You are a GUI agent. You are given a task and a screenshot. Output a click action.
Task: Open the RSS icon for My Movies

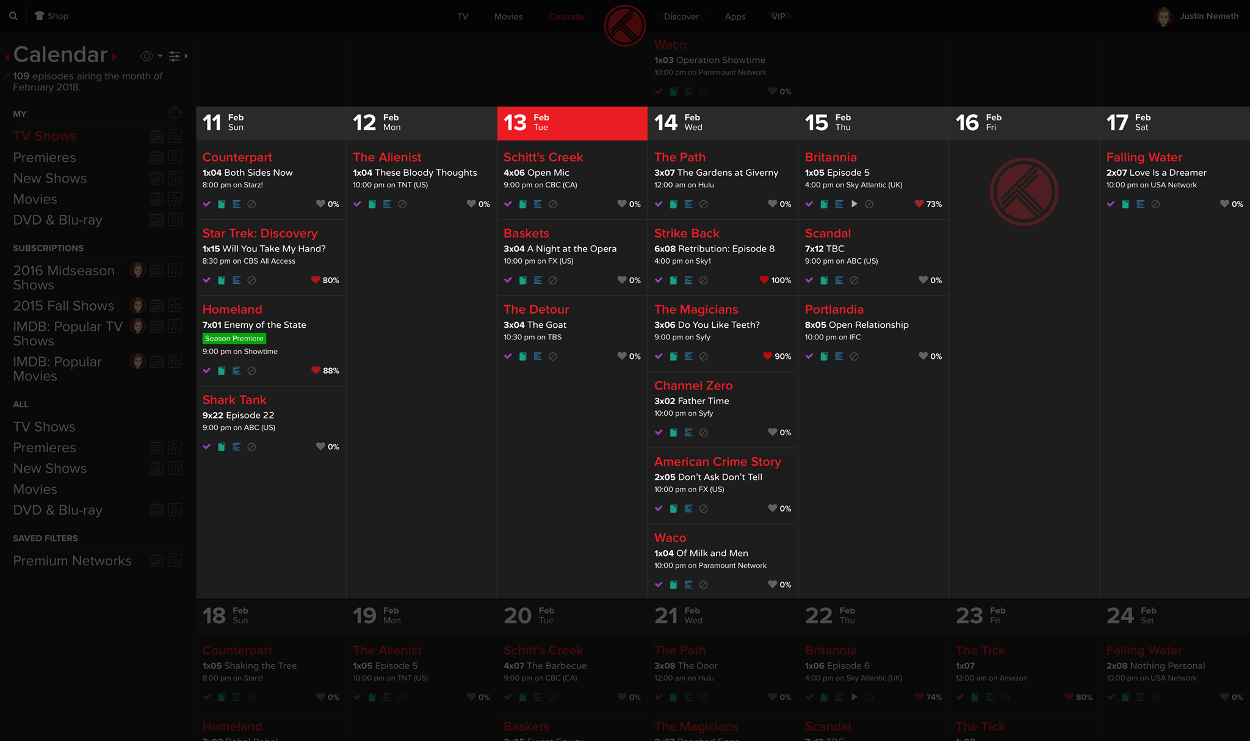(x=175, y=199)
